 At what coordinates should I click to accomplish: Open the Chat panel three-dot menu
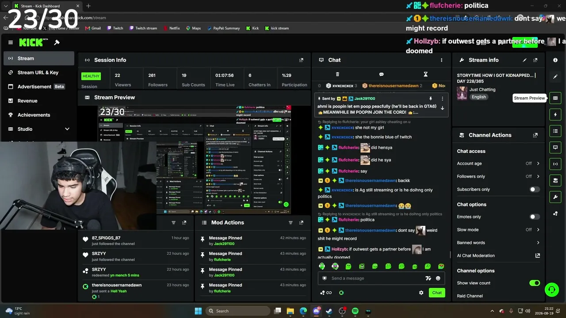[441, 60]
